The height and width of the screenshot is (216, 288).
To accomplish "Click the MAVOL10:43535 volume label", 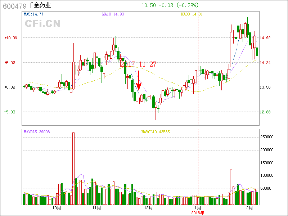I will click(155, 132).
